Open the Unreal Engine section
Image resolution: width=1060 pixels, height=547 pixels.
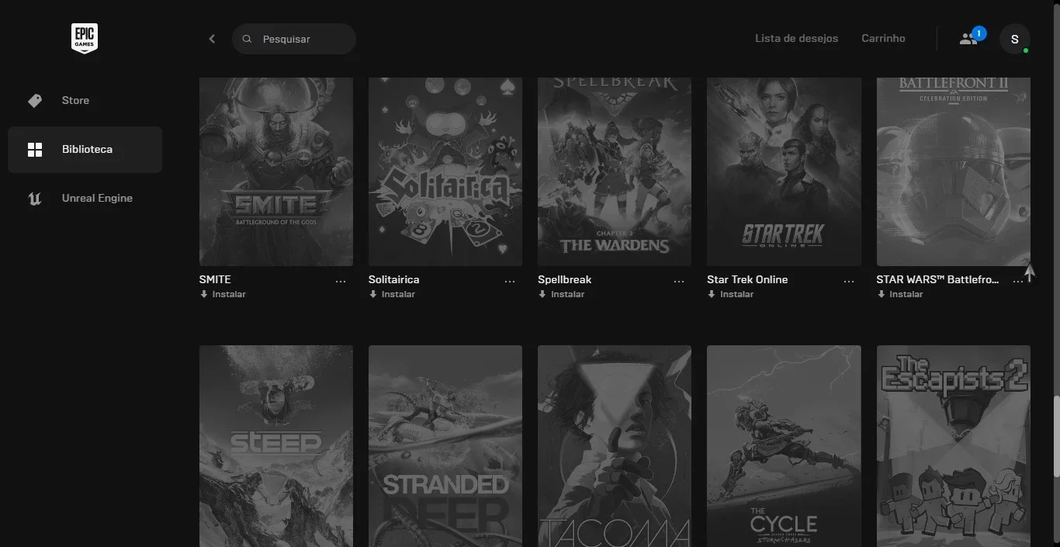click(85, 199)
